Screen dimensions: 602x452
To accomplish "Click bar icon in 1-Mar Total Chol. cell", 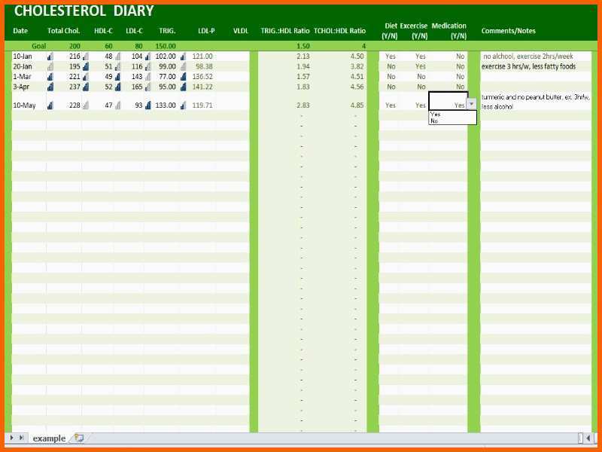I will click(50, 77).
